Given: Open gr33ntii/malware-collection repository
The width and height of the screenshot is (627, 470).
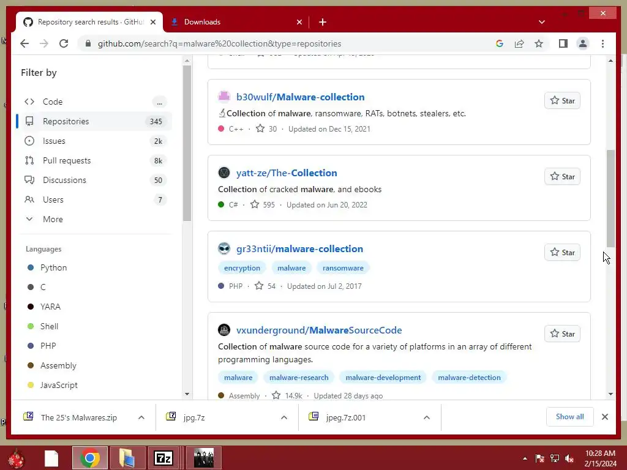Looking at the screenshot, I should tap(299, 248).
